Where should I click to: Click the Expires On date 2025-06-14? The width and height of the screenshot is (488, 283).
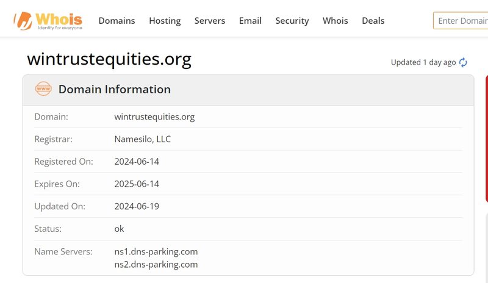pyautogui.click(x=137, y=184)
